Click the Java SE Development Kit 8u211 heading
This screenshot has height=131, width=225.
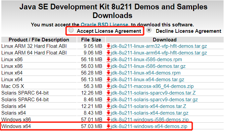[113, 11]
